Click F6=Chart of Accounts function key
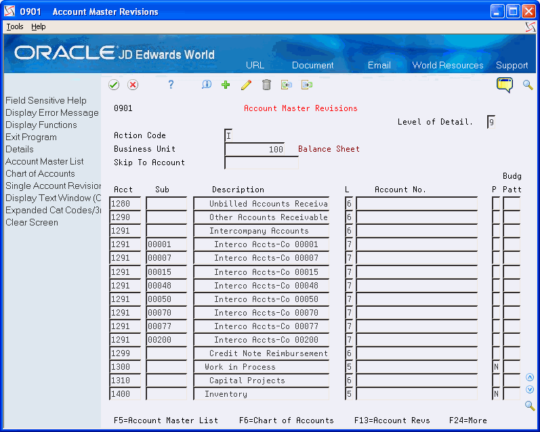 click(287, 420)
